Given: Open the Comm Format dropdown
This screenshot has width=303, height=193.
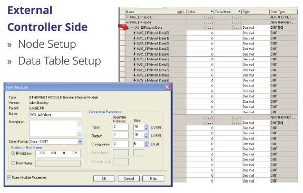Looking at the screenshot, I should click(80, 142).
